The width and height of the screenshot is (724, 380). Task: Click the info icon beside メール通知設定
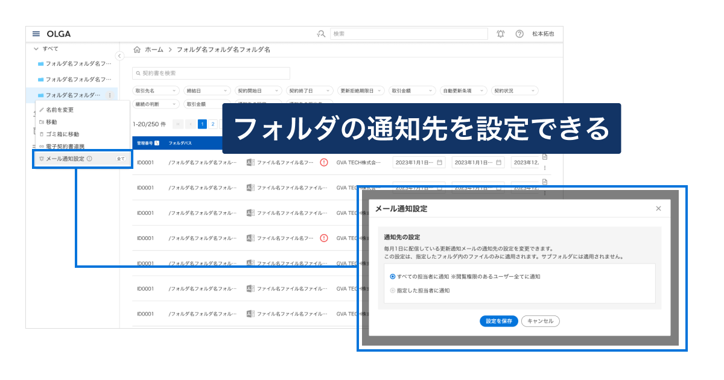(x=89, y=159)
